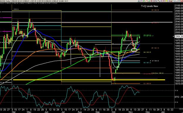
Task: Click the brown link-shaped toolbar icon
Action: [x=172, y=1]
